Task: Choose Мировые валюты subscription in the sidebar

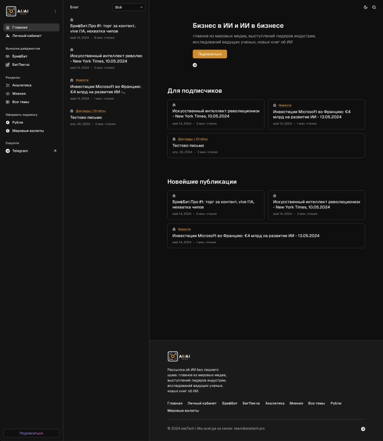Action: 31,131
